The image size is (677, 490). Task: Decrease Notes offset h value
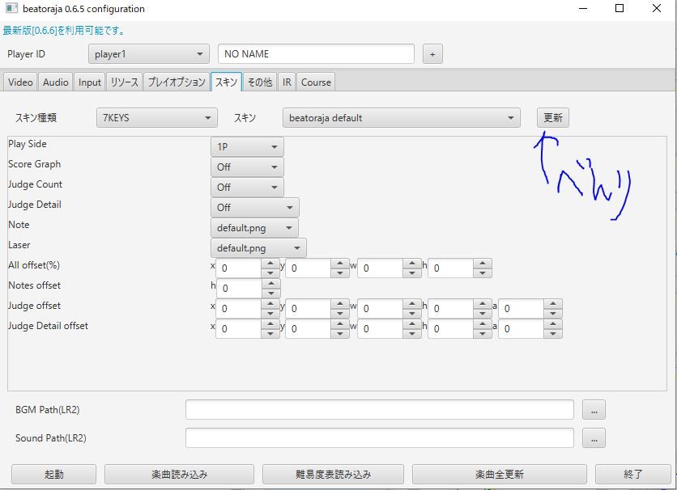[x=271, y=293]
